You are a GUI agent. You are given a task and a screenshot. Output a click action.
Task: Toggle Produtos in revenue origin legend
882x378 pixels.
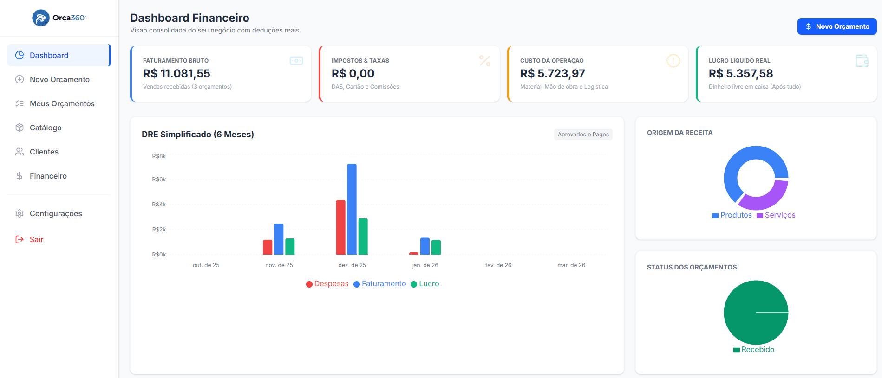[x=732, y=215]
